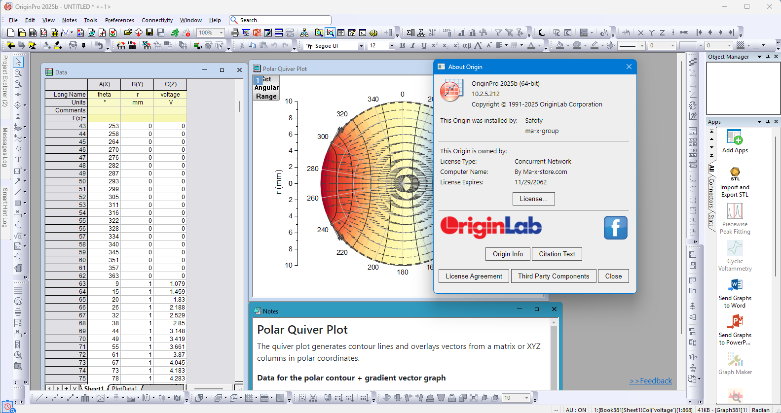Create a New Workbook from toolbar
The height and width of the screenshot is (413, 781).
point(33,33)
